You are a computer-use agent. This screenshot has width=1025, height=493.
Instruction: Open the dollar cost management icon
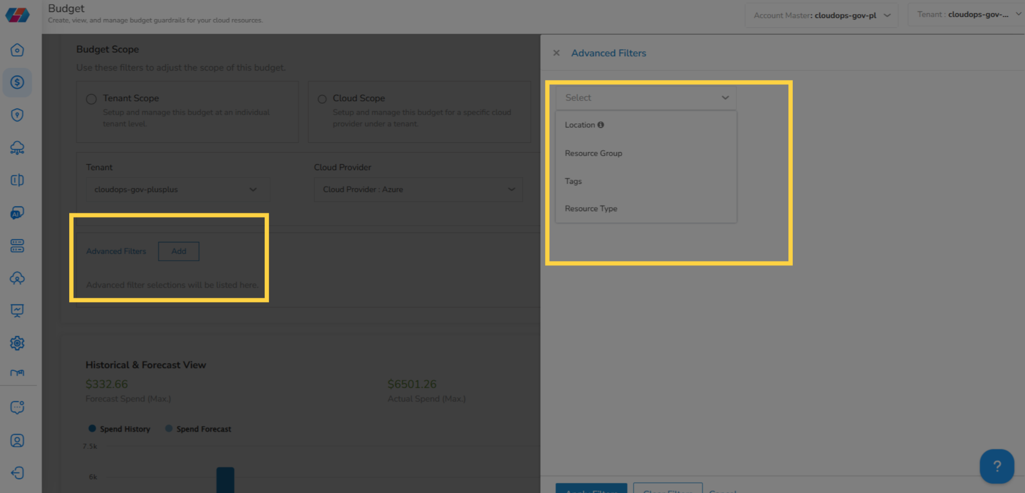click(x=17, y=82)
